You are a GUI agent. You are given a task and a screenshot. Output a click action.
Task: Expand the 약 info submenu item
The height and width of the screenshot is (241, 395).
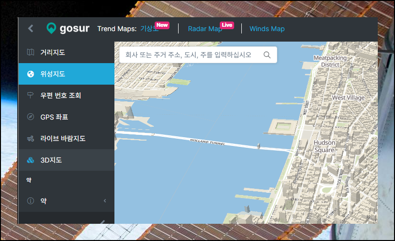[67, 201]
